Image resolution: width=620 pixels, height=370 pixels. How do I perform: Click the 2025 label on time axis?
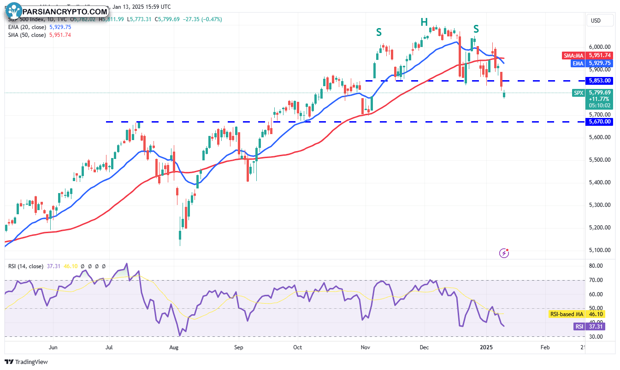coord(486,347)
